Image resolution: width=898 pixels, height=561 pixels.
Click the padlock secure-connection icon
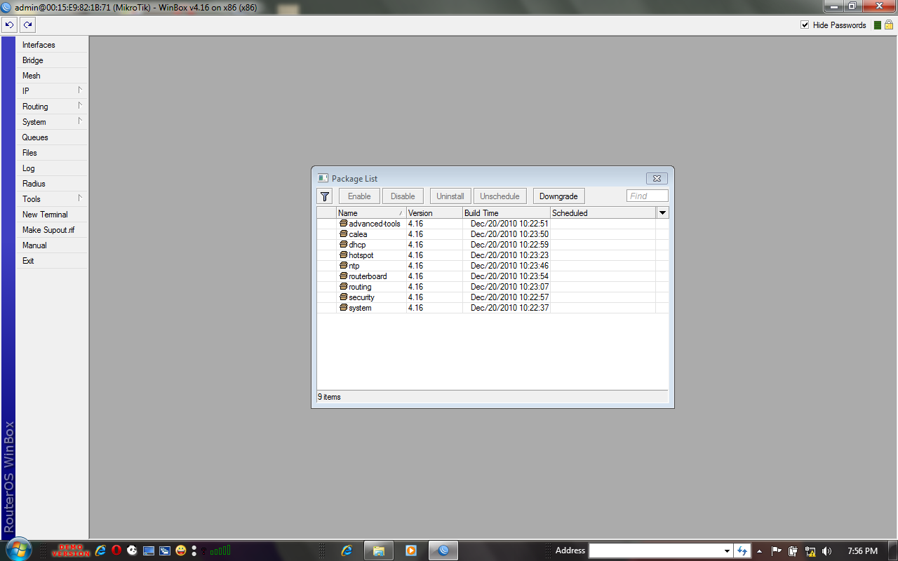point(888,25)
